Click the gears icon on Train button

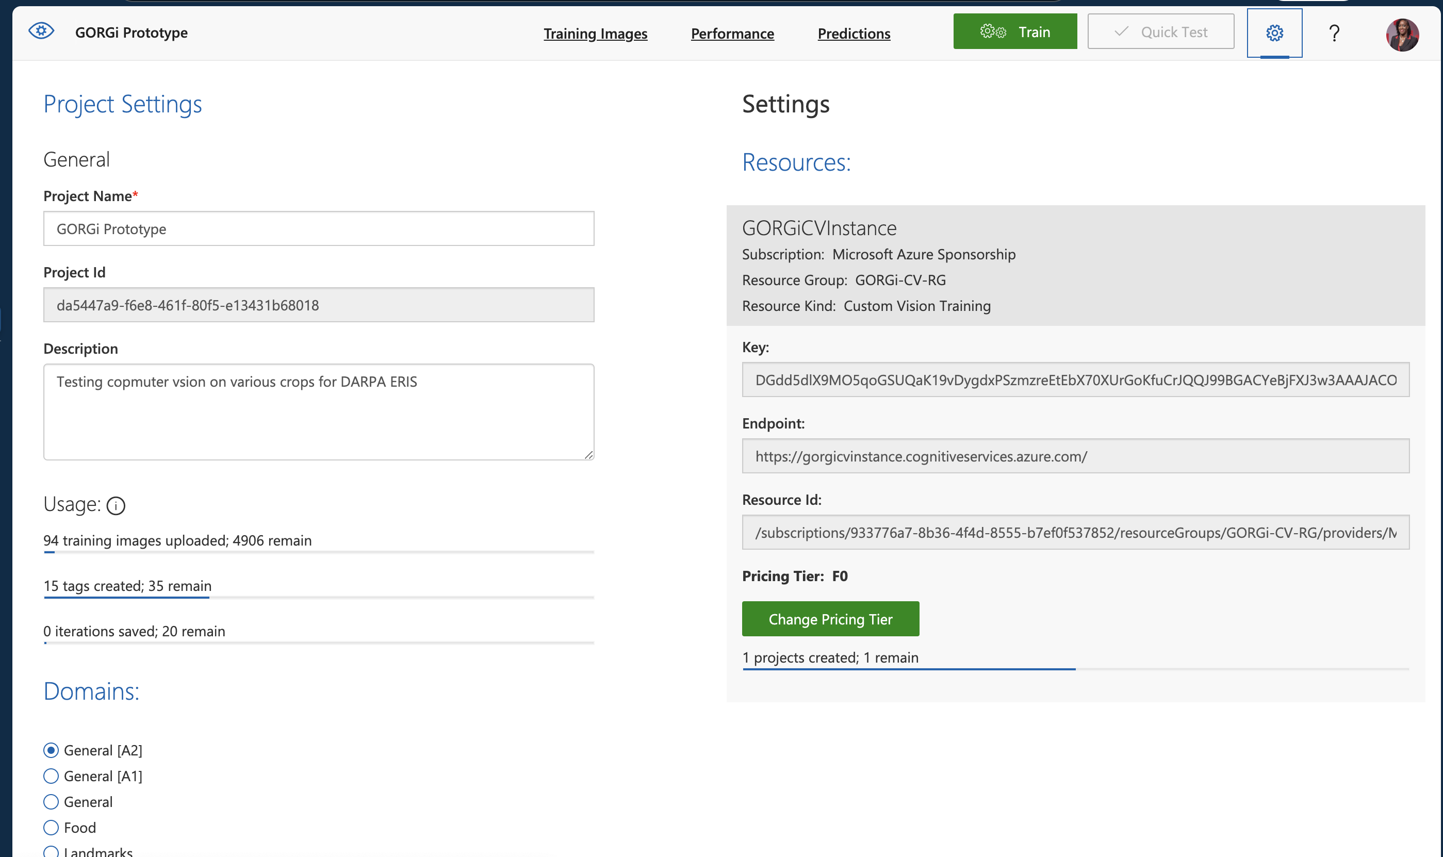point(993,32)
